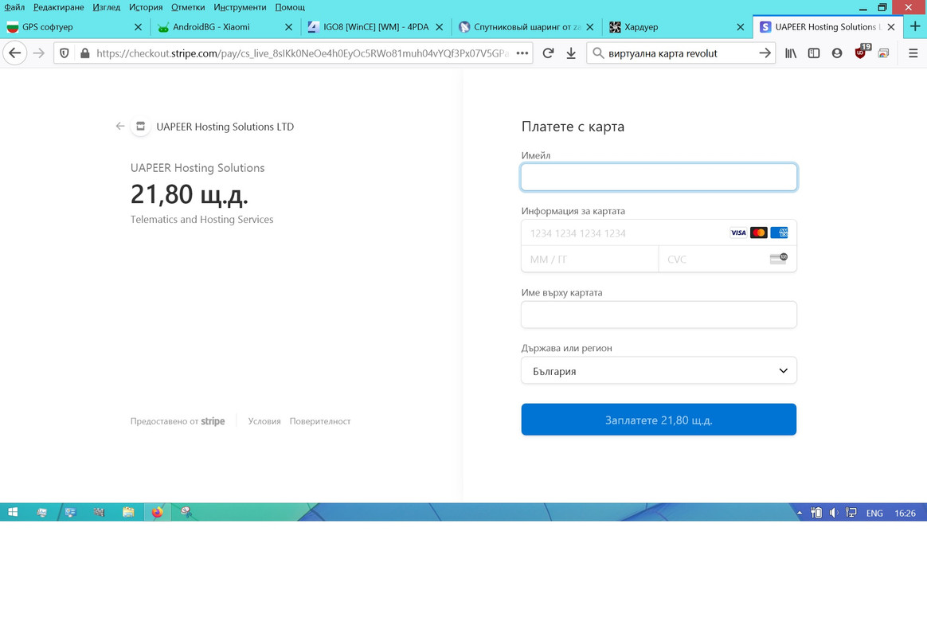Open page actions three-dot menu
927x637 pixels.
click(x=522, y=53)
